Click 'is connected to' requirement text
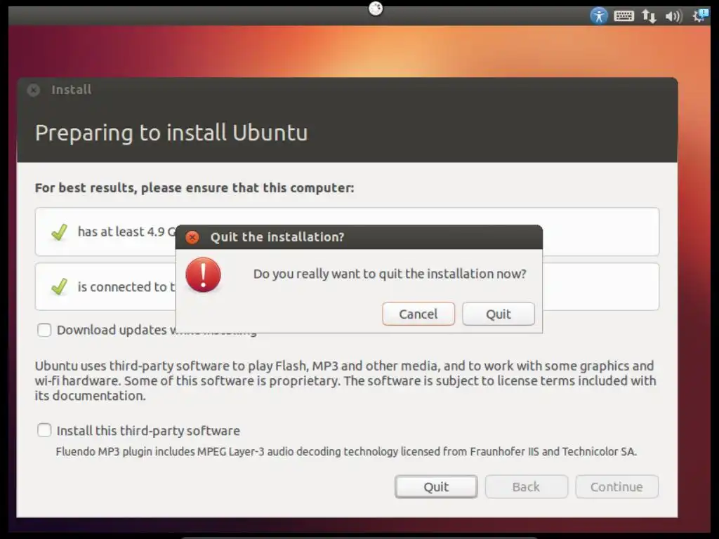The image size is (719, 539). (x=126, y=287)
